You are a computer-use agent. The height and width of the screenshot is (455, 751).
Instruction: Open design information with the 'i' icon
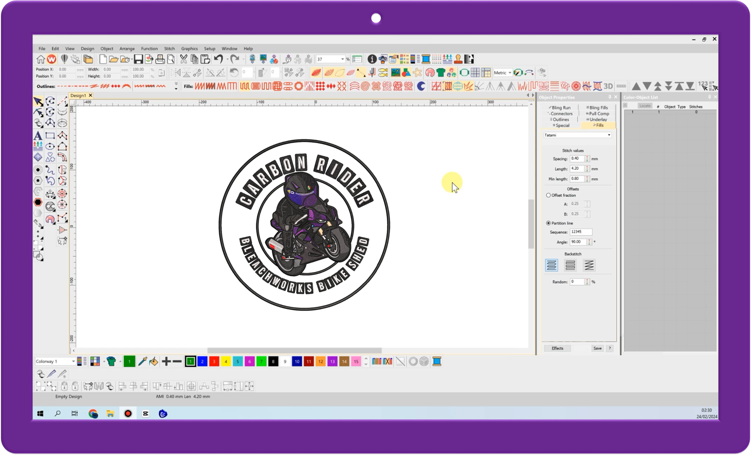(372, 59)
